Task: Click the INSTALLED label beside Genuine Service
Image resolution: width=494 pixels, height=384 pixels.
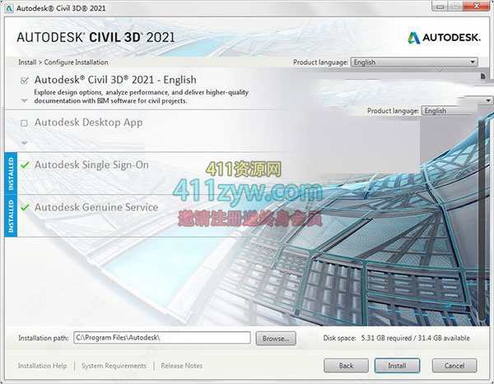Action: point(11,215)
